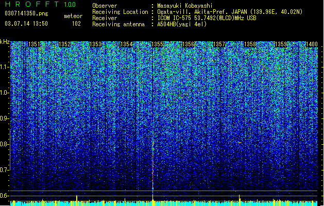Click the 1351 time marker
Viewport: 324px width, 206px height.
[34, 44]
